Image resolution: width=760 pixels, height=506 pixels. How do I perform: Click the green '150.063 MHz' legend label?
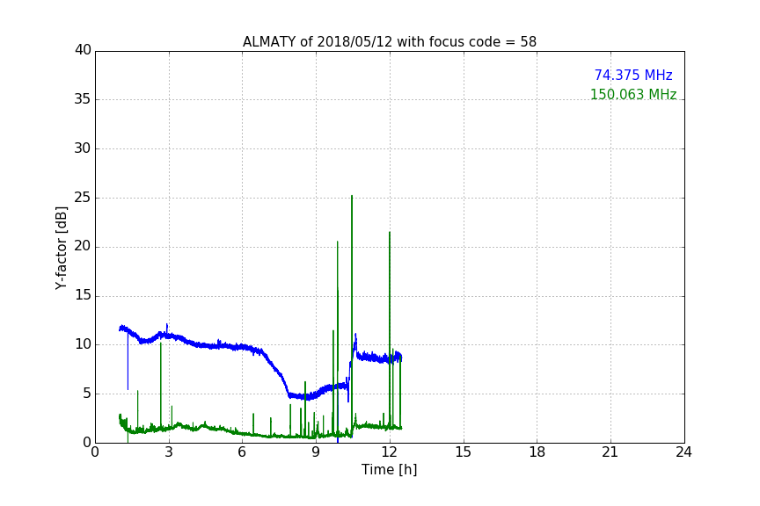(x=633, y=94)
